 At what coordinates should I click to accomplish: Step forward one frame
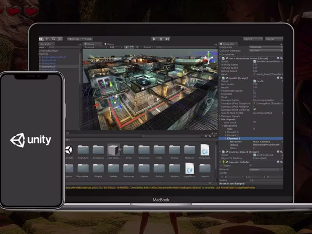coord(167,39)
